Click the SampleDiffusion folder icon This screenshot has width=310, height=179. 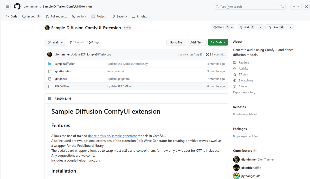(50, 64)
